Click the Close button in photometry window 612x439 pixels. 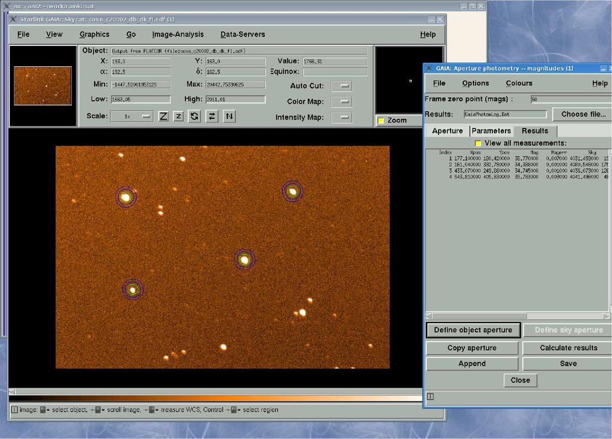click(521, 380)
